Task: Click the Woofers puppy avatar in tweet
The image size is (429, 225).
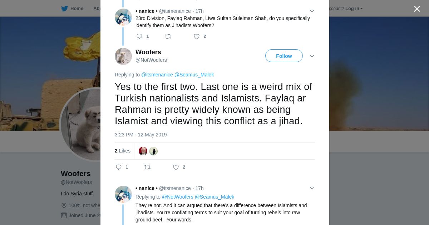Action: point(123,56)
